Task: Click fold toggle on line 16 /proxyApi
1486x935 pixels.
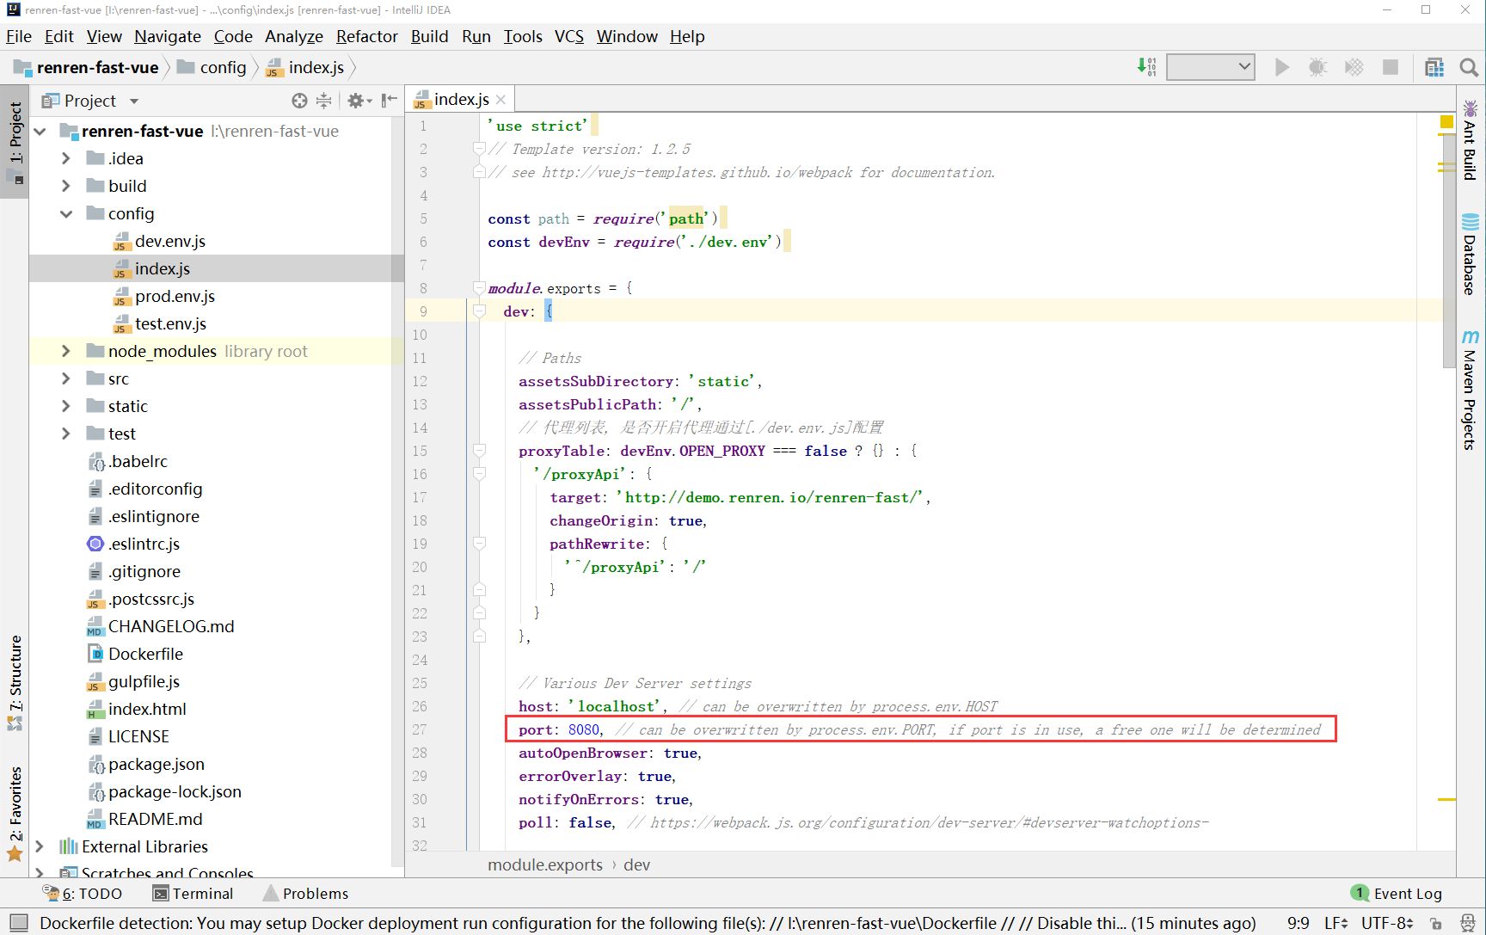Action: [479, 474]
